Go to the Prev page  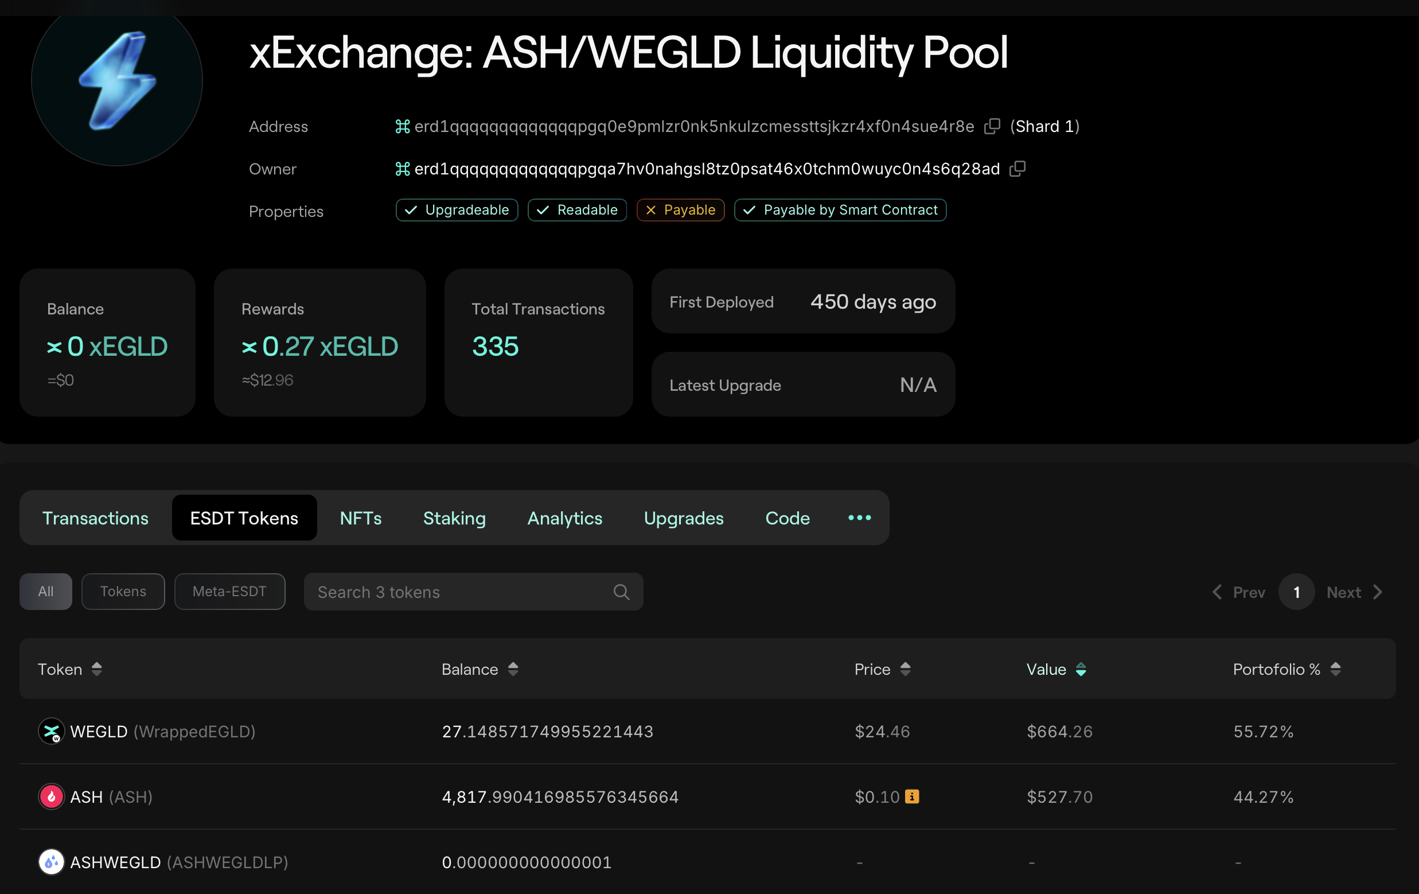(x=1239, y=592)
